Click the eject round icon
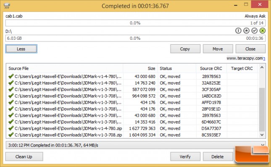This screenshot has height=167, width=271. click(x=246, y=31)
